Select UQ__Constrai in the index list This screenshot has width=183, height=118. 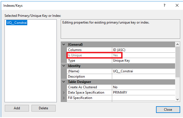click(17, 23)
